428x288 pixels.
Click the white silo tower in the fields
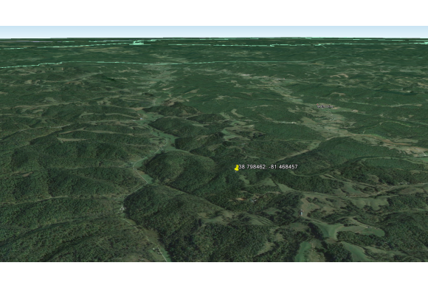pos(301,213)
